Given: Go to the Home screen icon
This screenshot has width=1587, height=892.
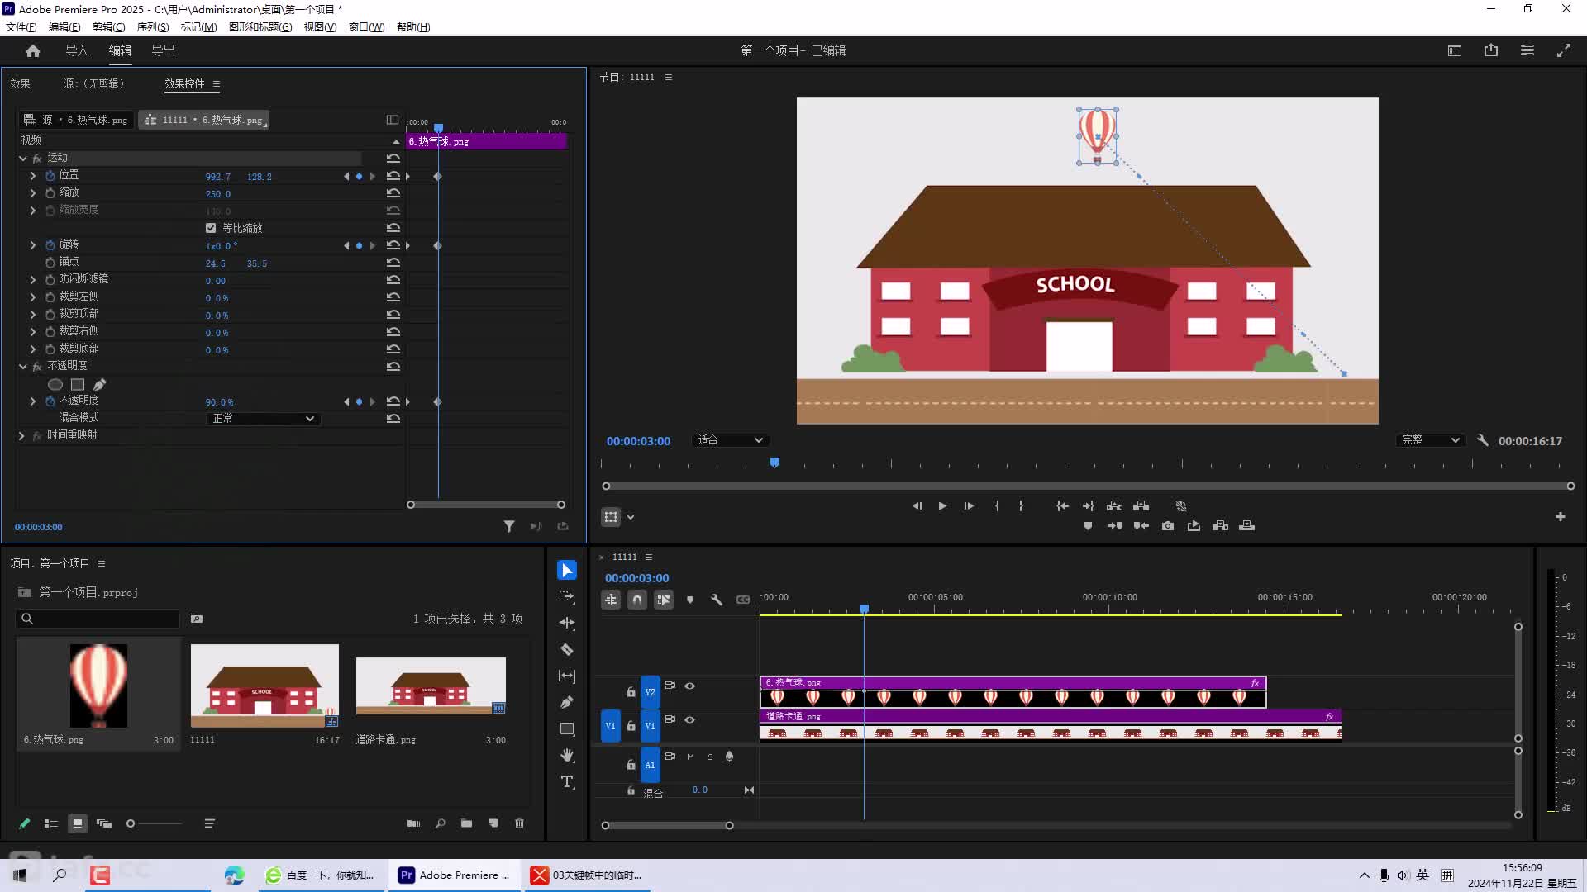Looking at the screenshot, I should tap(33, 50).
